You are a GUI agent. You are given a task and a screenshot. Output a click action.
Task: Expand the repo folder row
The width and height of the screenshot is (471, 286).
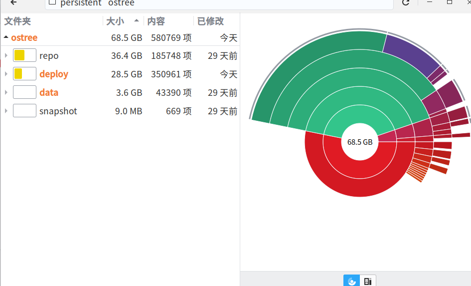(x=6, y=55)
